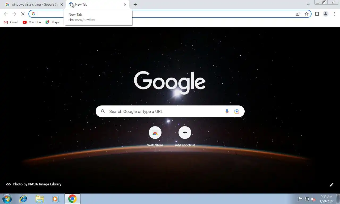Start voice search with the microphone icon
This screenshot has height=204, width=340.
(x=227, y=111)
